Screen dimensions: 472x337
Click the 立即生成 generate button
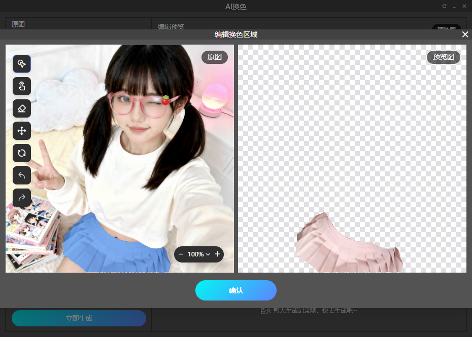point(79,318)
